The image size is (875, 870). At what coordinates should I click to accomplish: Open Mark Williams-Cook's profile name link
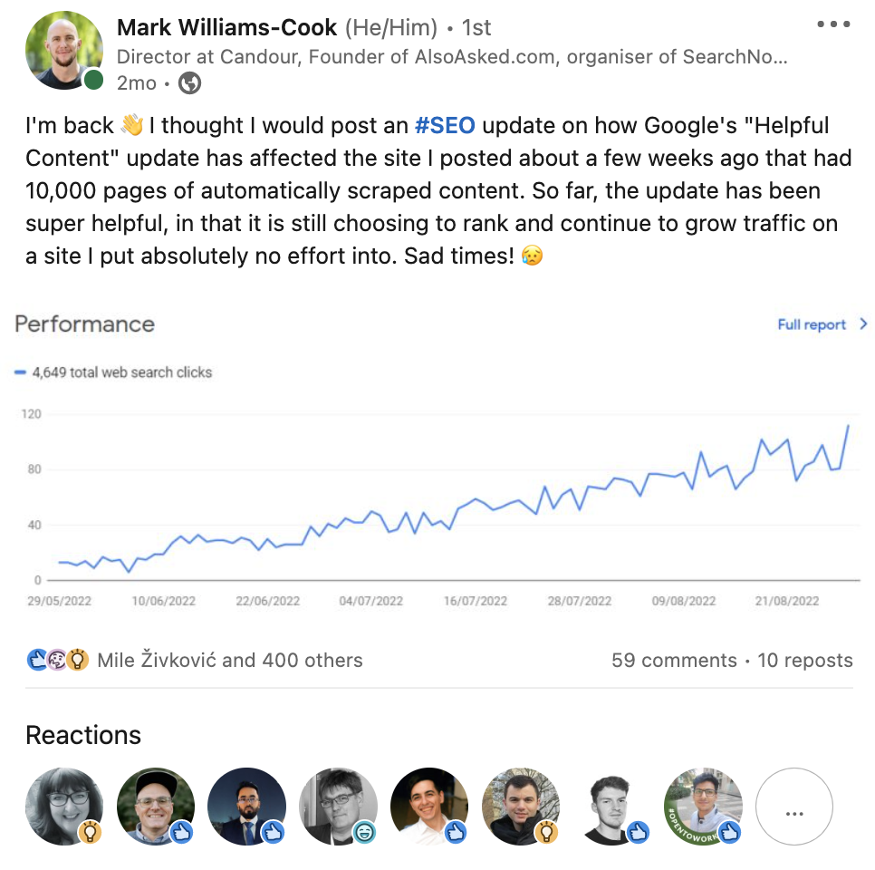pyautogui.click(x=226, y=27)
